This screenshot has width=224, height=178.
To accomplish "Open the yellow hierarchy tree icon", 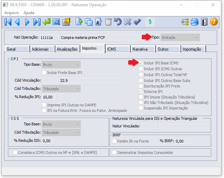I will click(x=185, y=22).
